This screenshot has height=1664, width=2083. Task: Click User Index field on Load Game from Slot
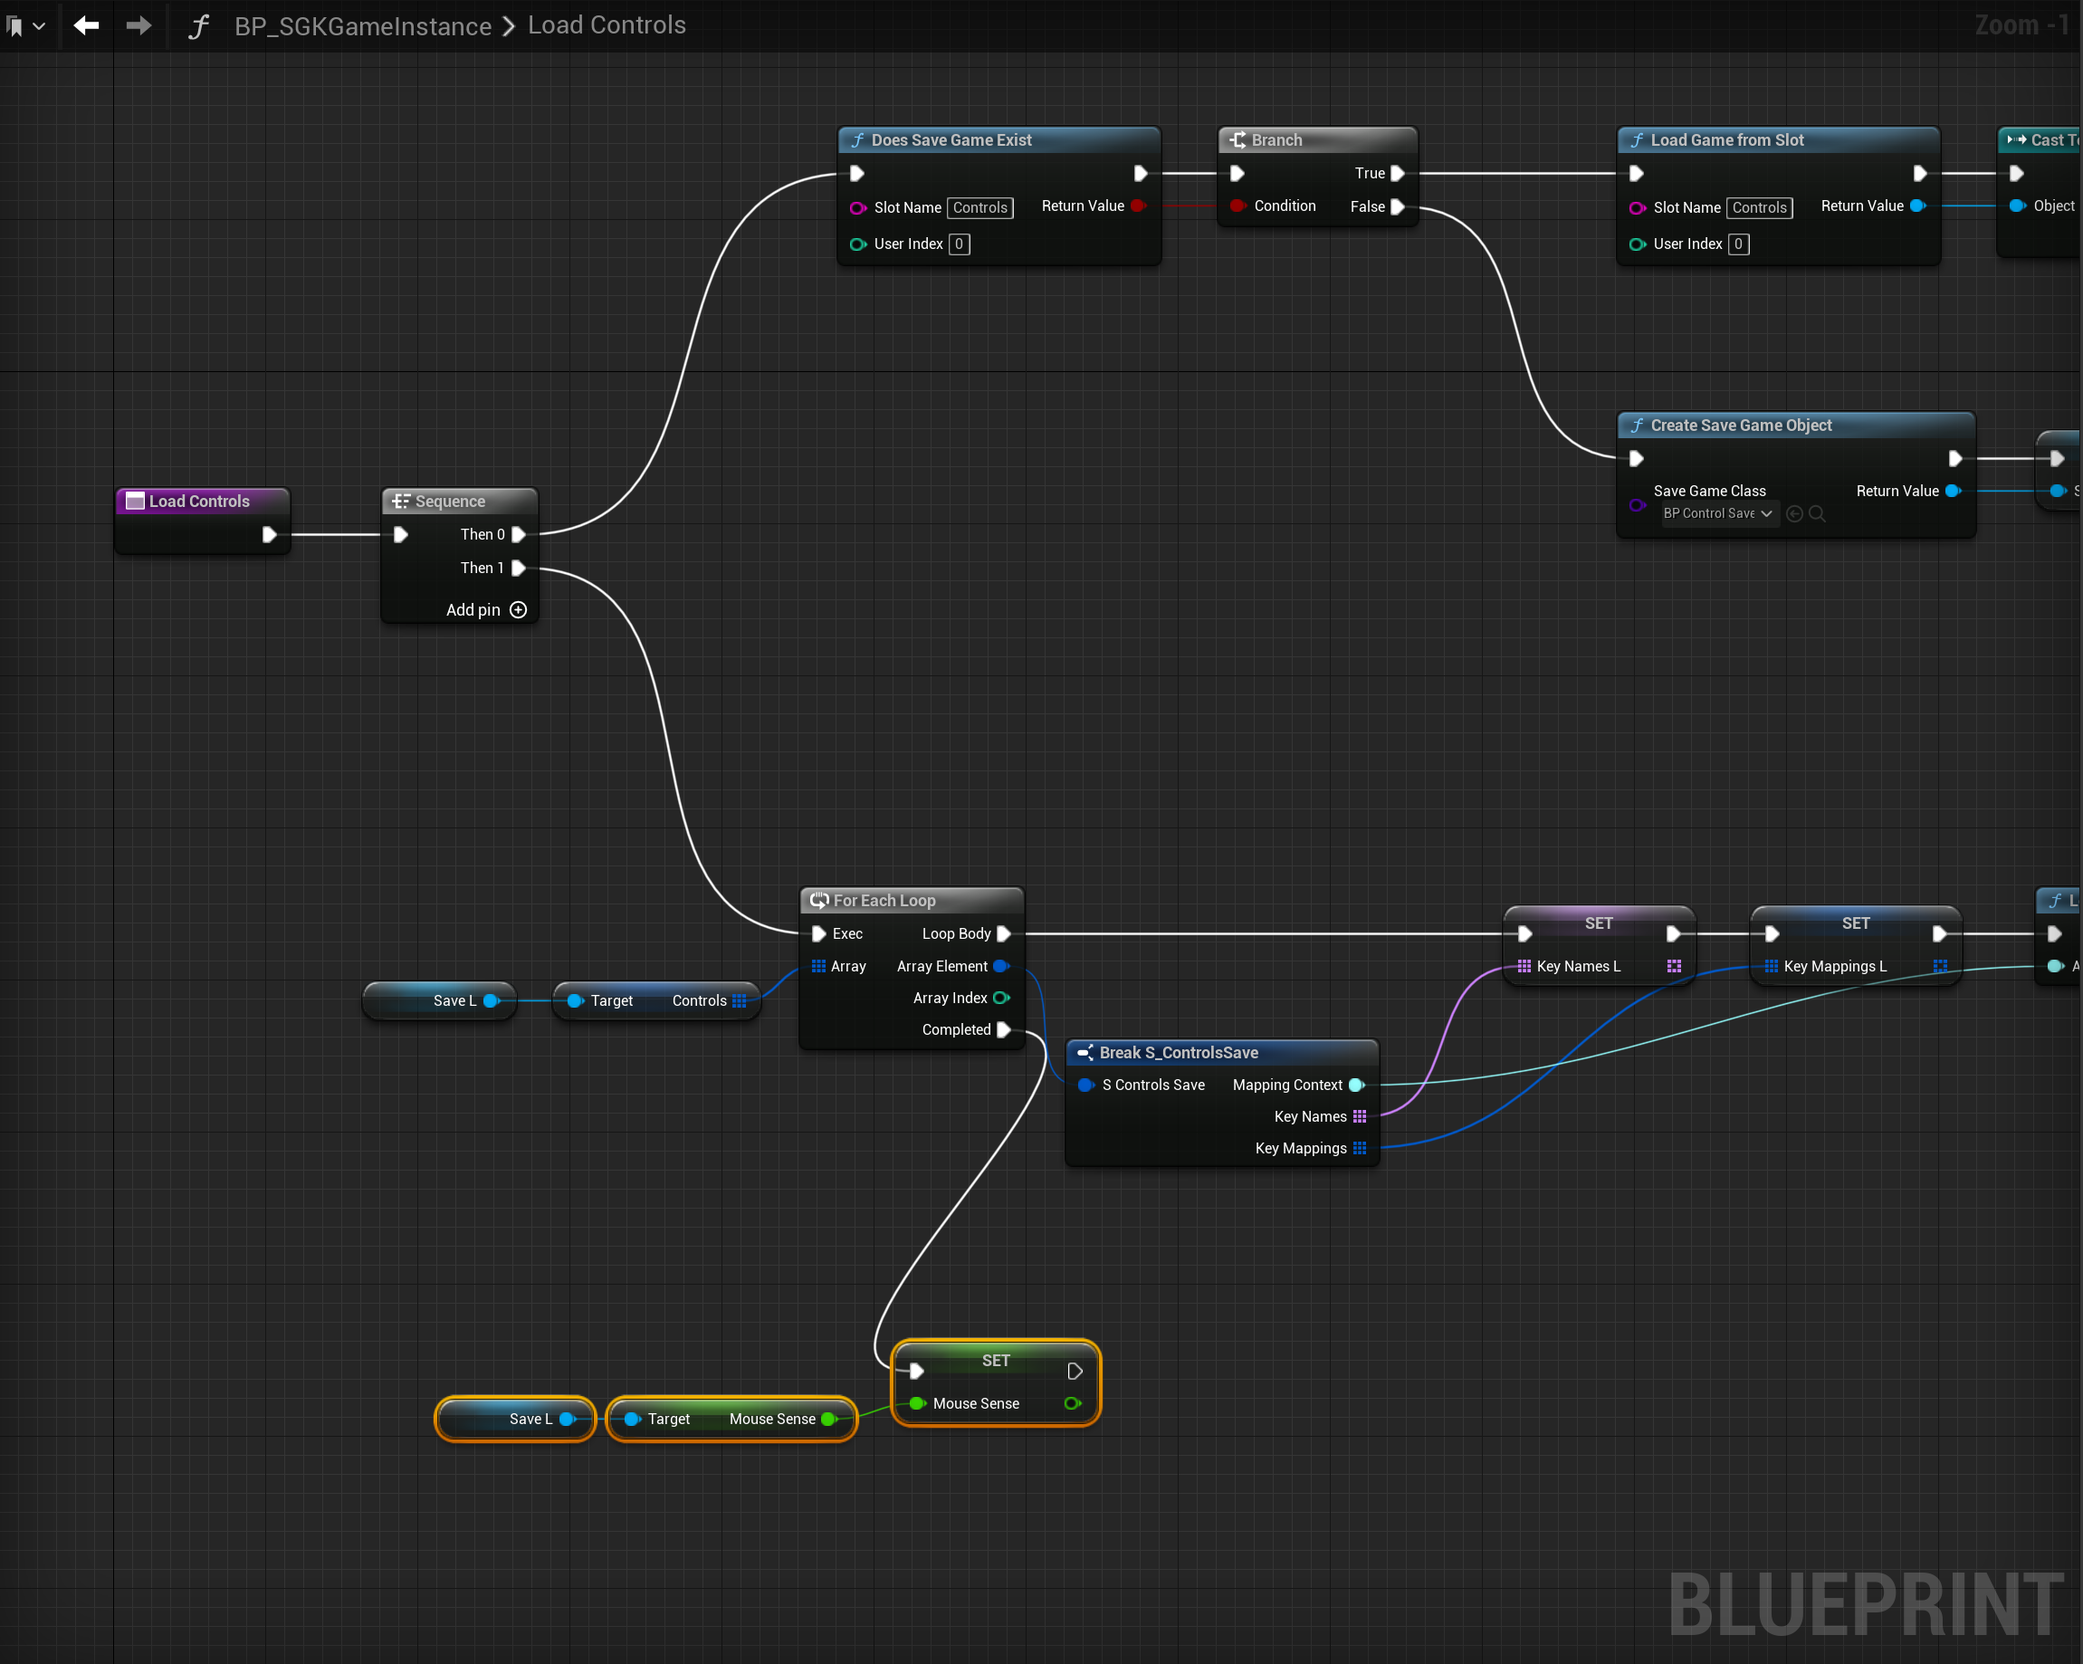coord(1737,244)
